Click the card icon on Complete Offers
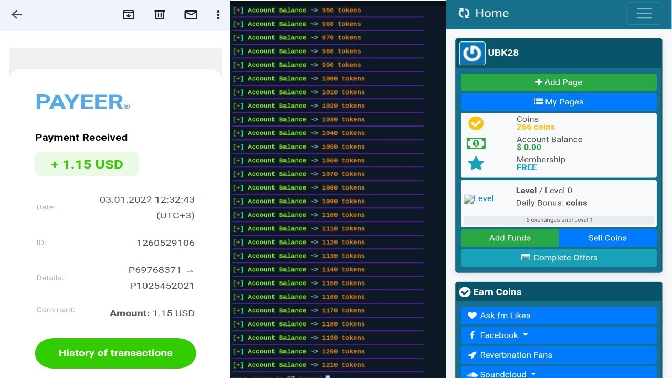This screenshot has width=672, height=378. coord(526,258)
